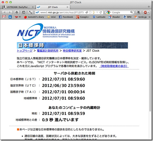Go forward with the Forward arrow button

click(x=10, y=12)
